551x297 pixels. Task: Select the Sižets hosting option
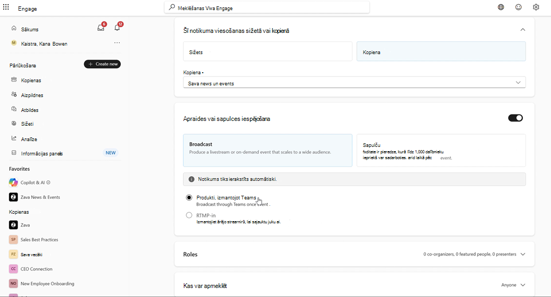click(268, 51)
